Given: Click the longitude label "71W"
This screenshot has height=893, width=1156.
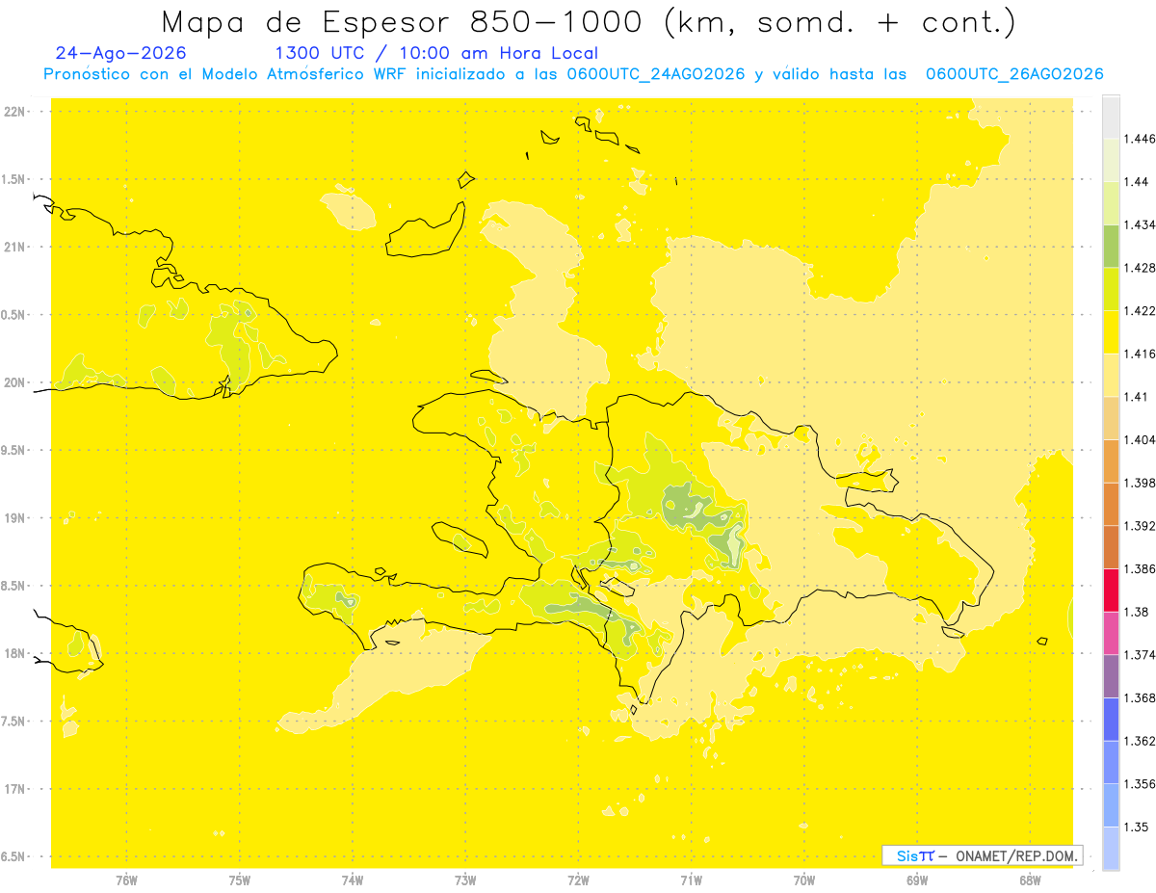Looking at the screenshot, I should [691, 880].
